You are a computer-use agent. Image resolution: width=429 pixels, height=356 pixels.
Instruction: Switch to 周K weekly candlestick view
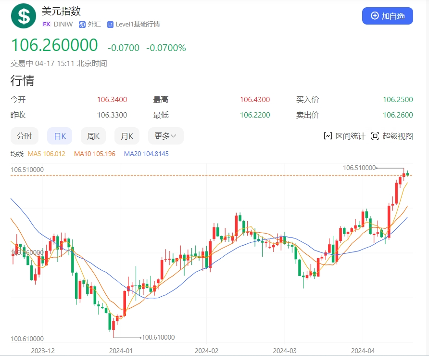[x=93, y=136]
